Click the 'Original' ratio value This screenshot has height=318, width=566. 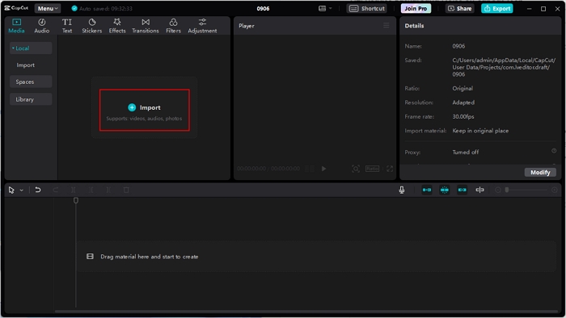[463, 89]
